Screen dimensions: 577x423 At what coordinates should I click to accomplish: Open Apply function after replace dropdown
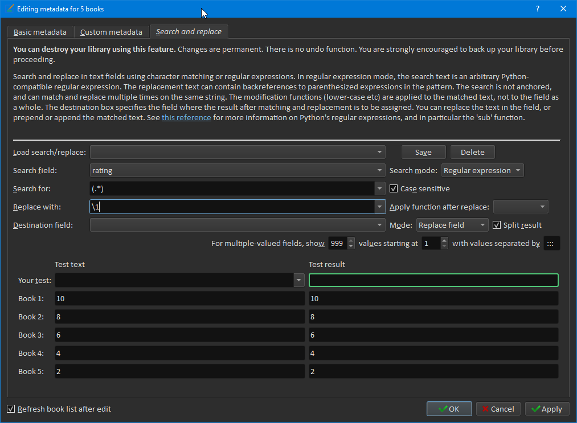[521, 207]
